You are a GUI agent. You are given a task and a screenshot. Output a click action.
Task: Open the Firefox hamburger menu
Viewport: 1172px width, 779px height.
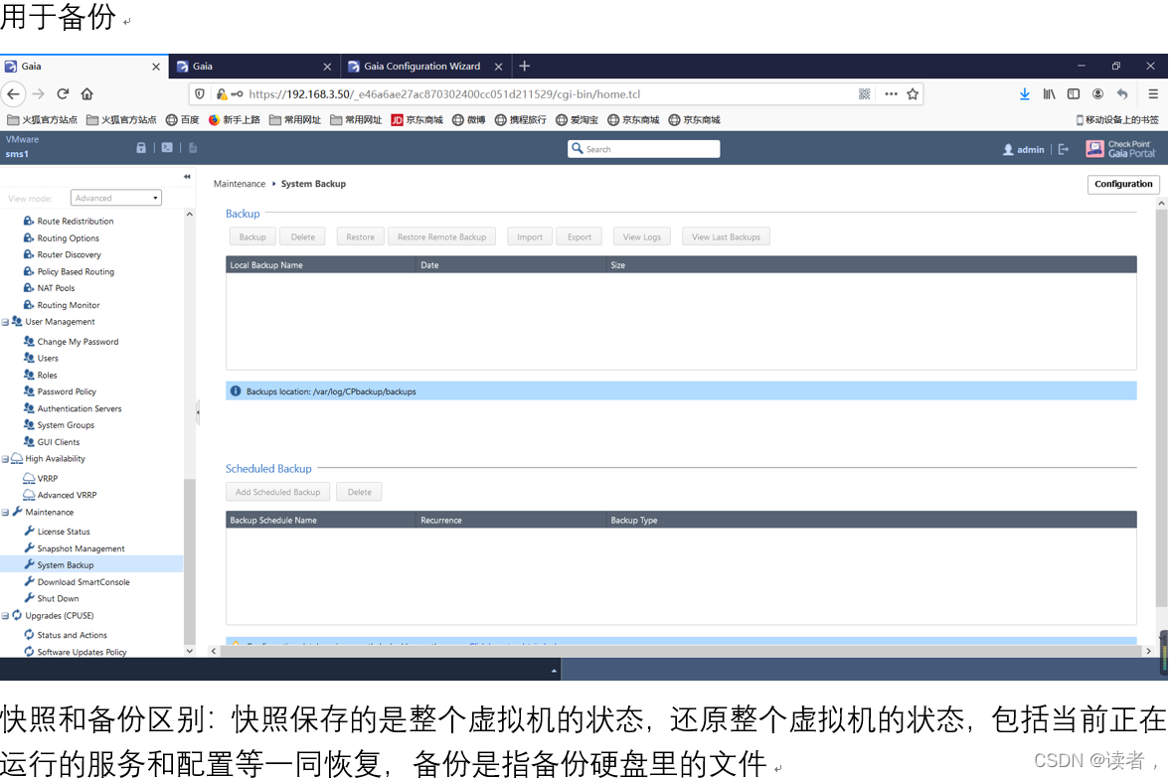1153,93
